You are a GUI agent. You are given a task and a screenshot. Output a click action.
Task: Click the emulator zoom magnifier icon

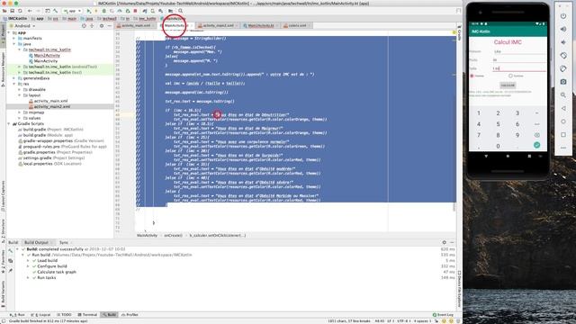[563, 95]
